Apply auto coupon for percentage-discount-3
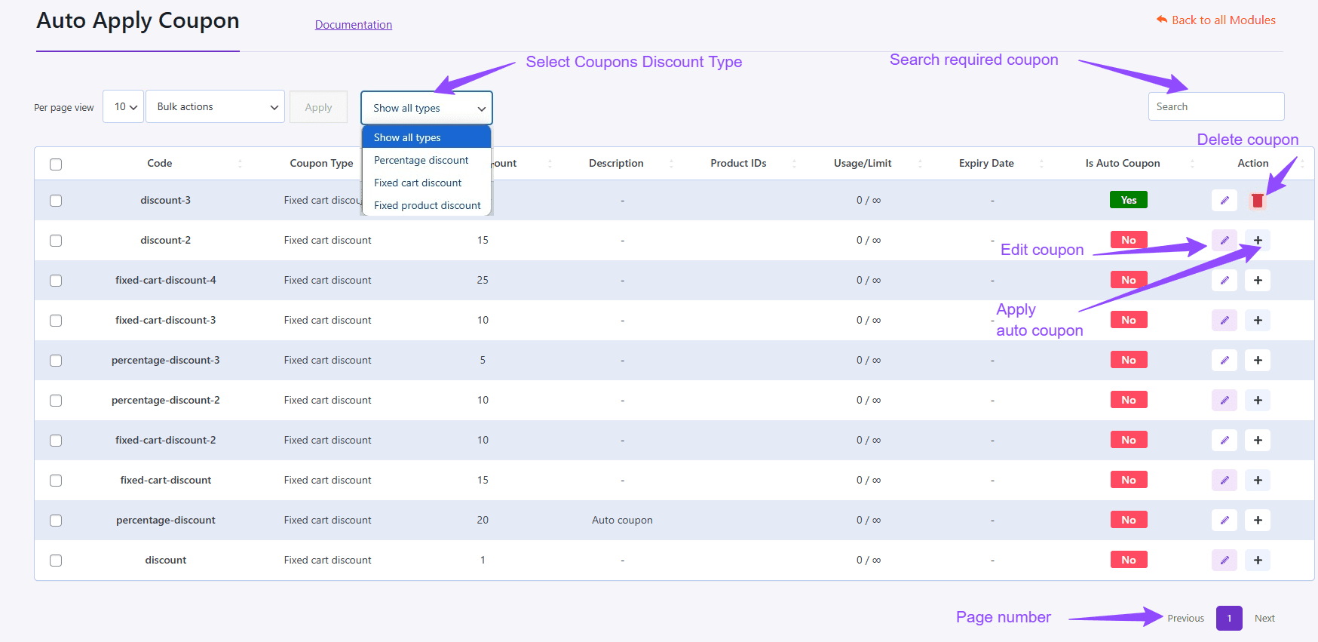1318x642 pixels. (1258, 361)
